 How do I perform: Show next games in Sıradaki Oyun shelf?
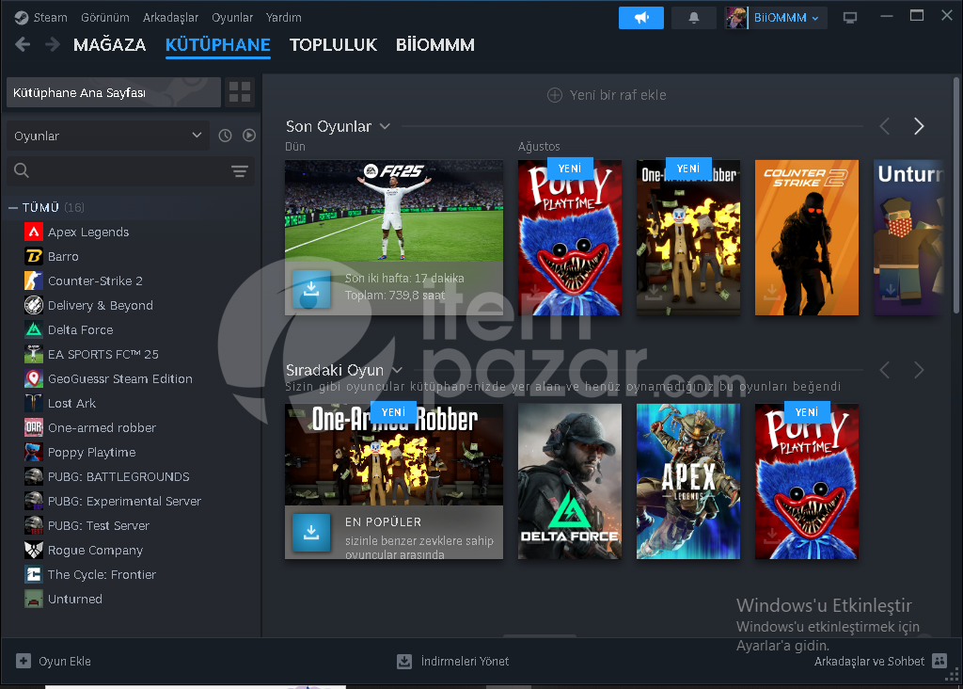pos(919,370)
